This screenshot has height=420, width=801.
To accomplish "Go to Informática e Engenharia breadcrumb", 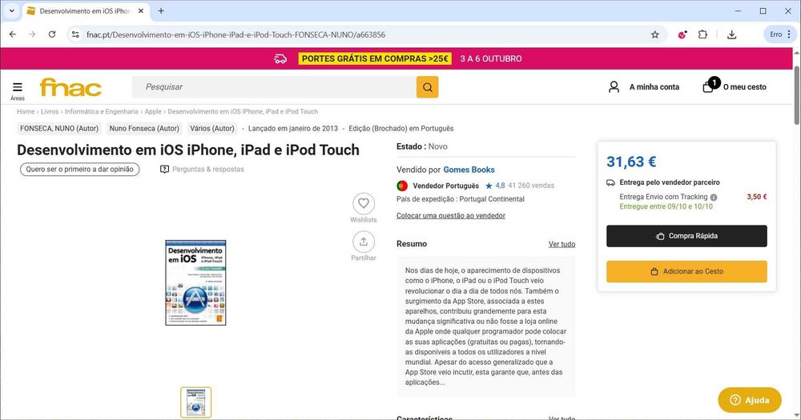I will [x=101, y=112].
